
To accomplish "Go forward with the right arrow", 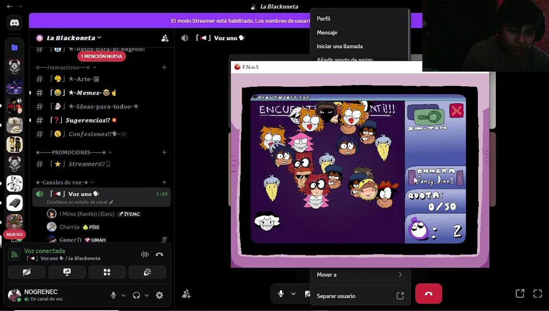I will [19, 6].
